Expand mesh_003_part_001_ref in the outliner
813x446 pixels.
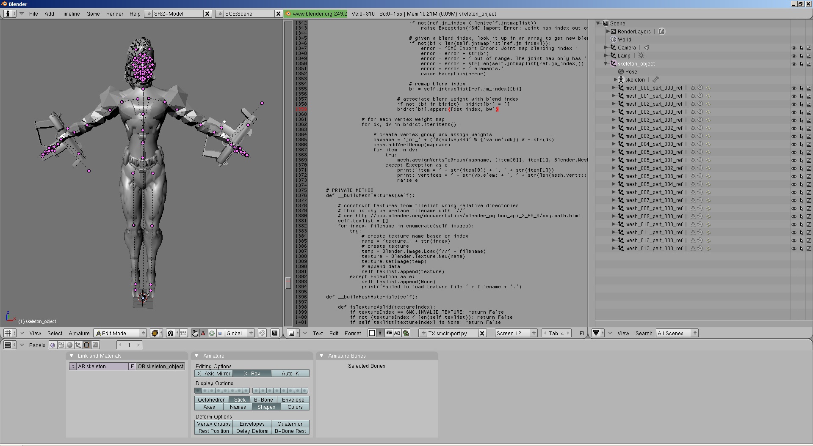click(x=614, y=120)
